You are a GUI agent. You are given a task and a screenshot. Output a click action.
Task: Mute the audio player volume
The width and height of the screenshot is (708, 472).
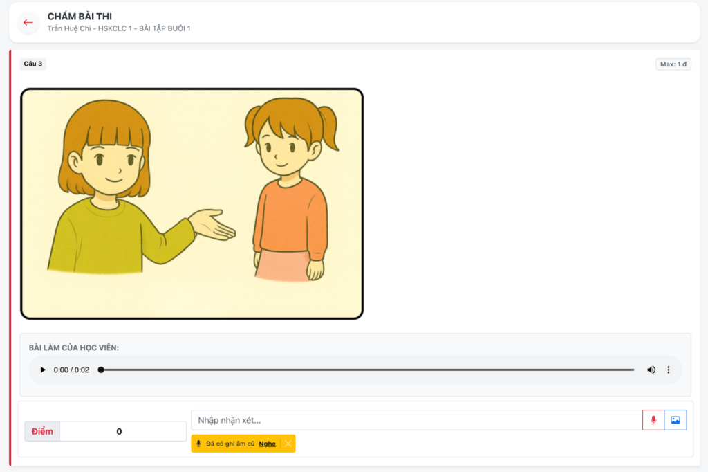(651, 370)
